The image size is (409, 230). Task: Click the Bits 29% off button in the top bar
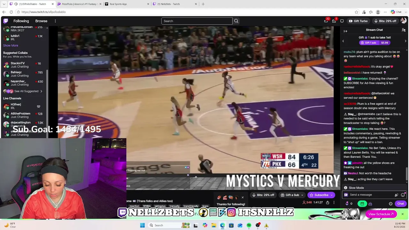click(x=385, y=21)
